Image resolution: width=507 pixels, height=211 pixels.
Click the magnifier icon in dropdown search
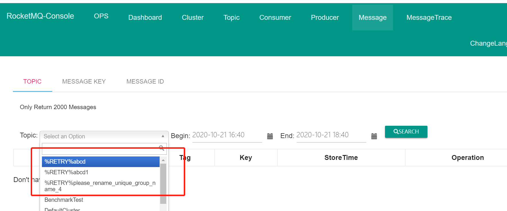[162, 148]
